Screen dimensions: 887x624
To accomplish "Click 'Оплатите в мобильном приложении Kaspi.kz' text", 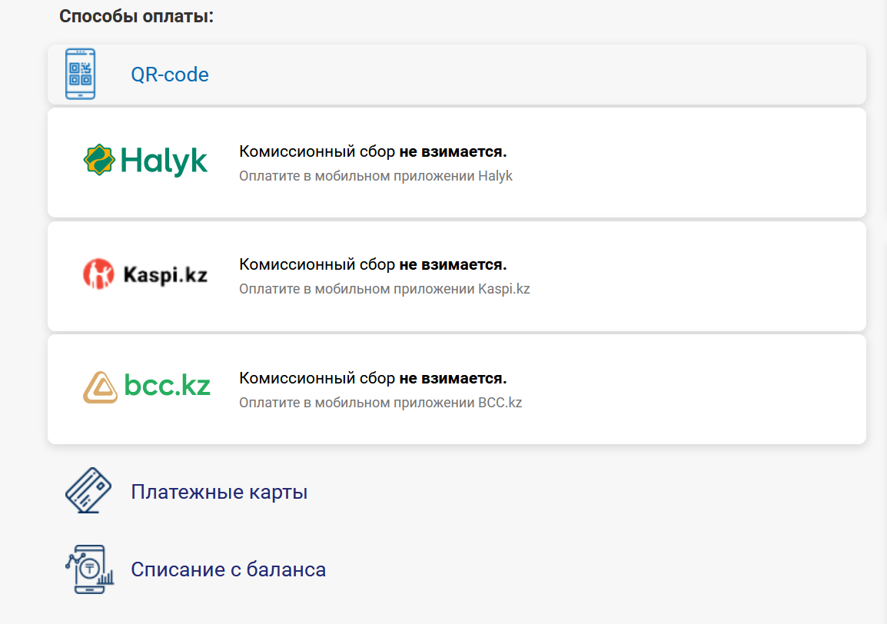I will point(384,289).
